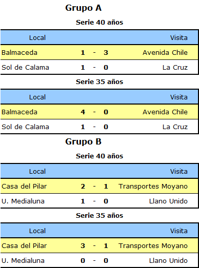Click Llano Unido in Grupo B Serie 40
This screenshot has height=268, width=199.
pos(168,201)
